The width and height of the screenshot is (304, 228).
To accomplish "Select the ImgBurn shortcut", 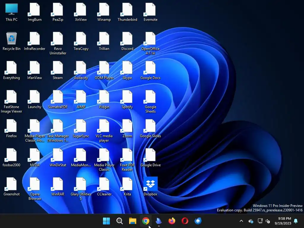I will coord(34,12).
